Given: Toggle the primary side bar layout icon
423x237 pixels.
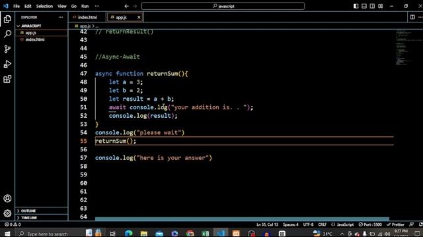Looking at the screenshot, I should [356, 6].
